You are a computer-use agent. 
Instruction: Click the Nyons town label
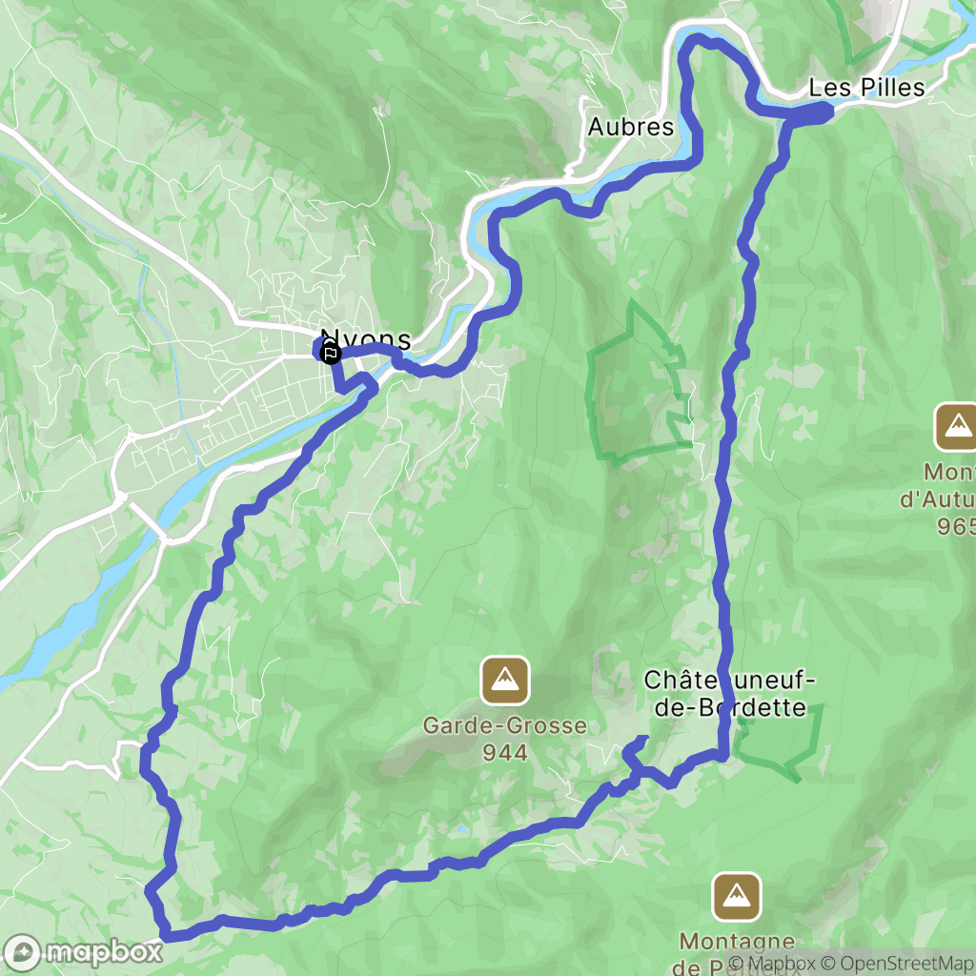pyautogui.click(x=365, y=339)
